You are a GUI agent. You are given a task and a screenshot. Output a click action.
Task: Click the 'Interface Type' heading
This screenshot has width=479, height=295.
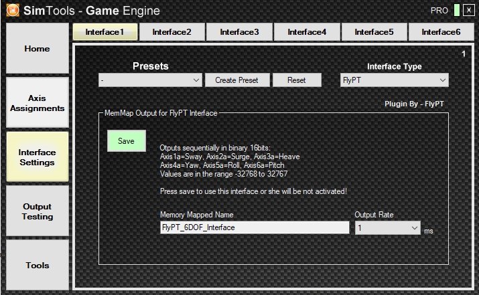(x=395, y=66)
